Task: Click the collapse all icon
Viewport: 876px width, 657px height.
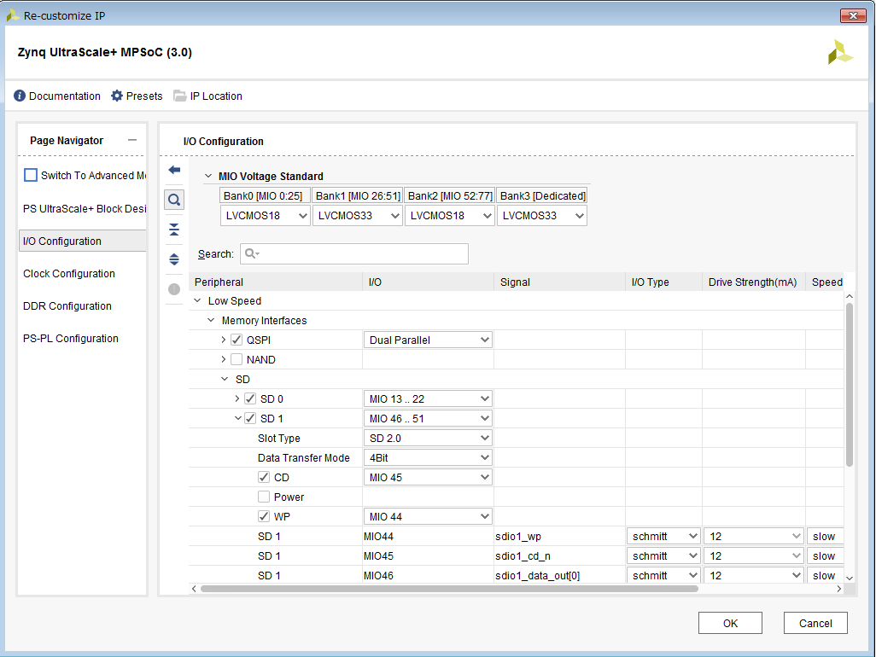Action: pos(174,230)
